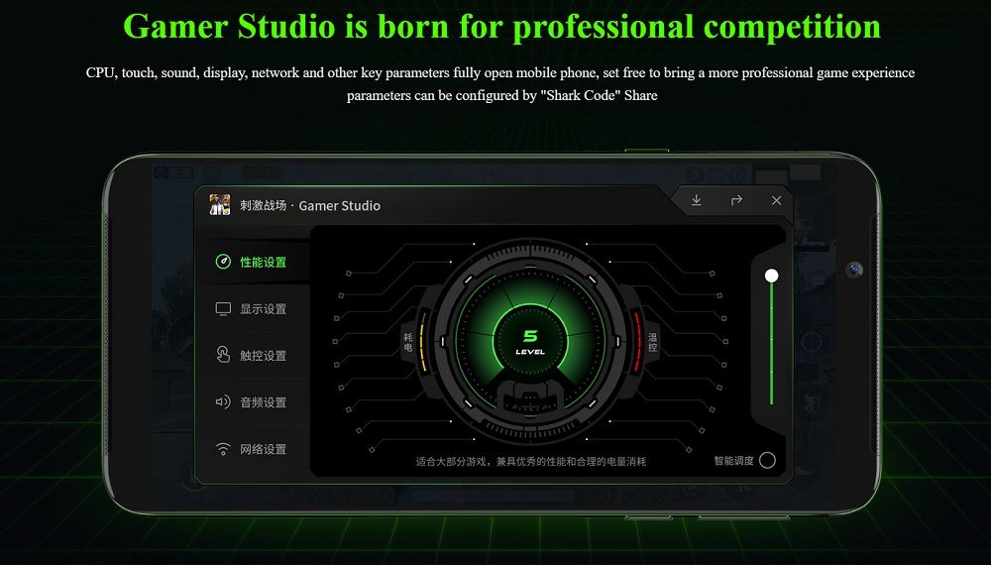Screen dimensions: 991x565
Task: Click the 5 LEVEL center dial
Action: 530,342
